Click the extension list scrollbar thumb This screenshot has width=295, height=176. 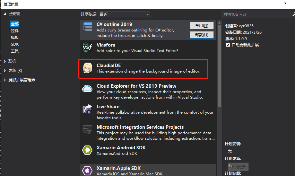219,66
